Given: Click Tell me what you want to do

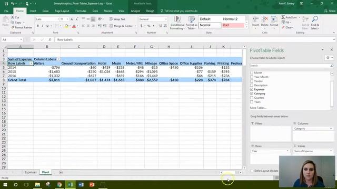Looking at the screenshot, I should point(179,11).
